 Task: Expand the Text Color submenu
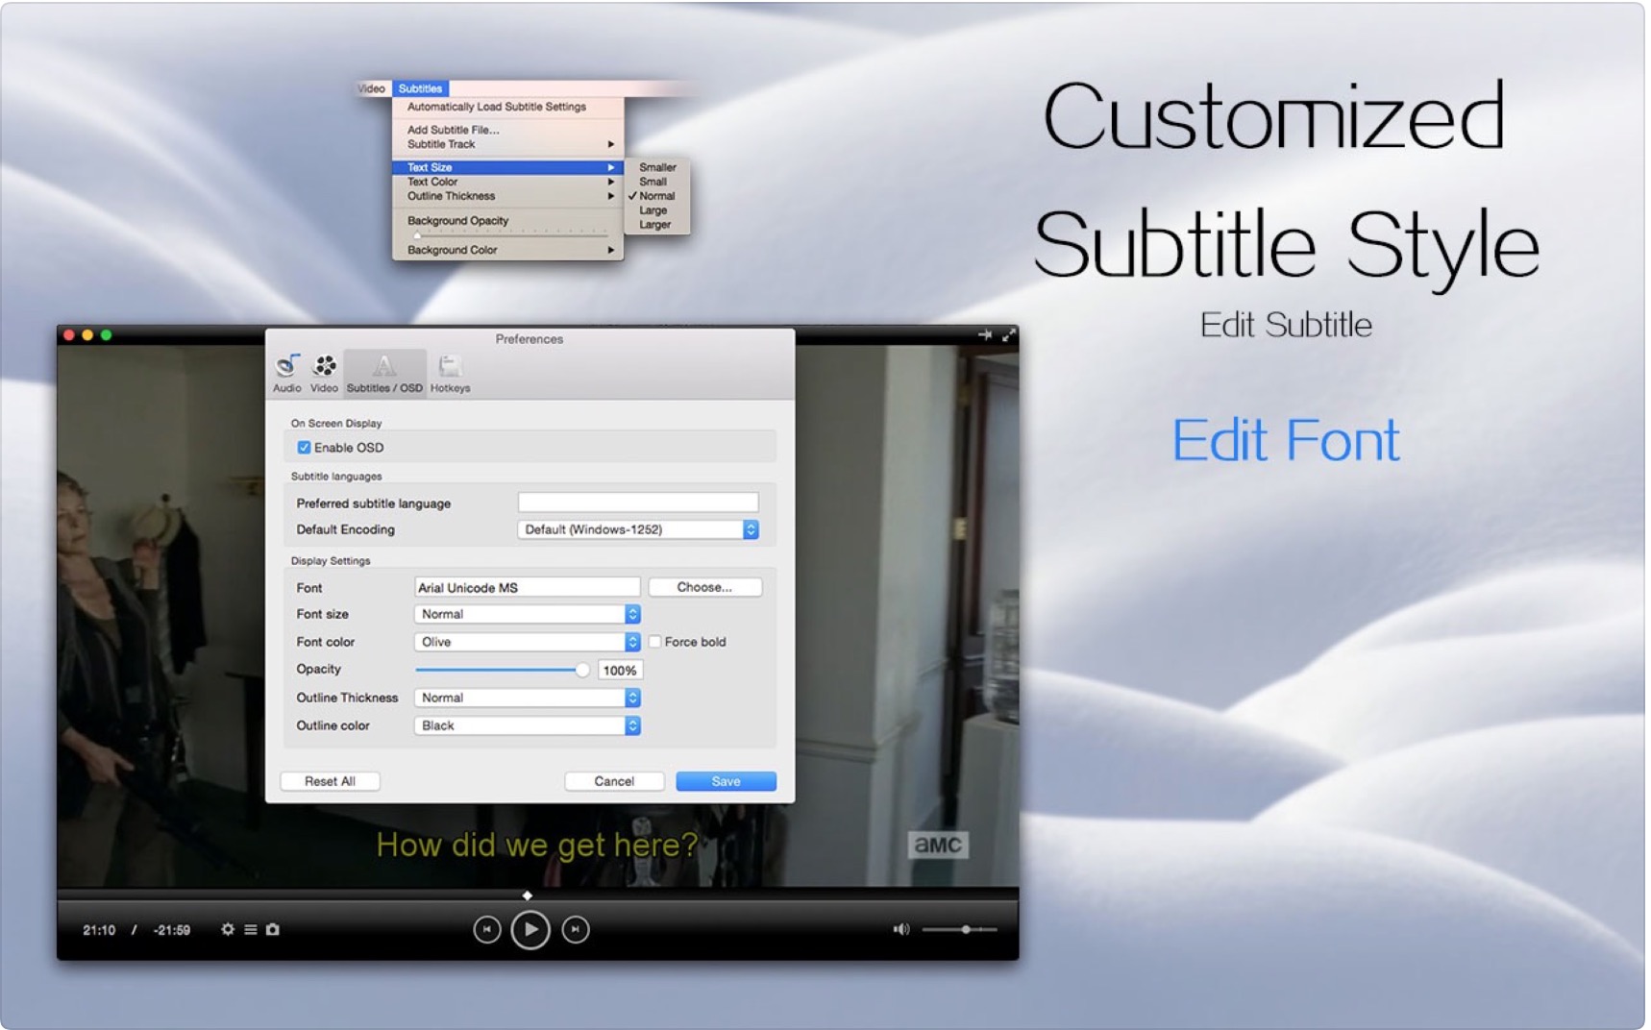(507, 182)
